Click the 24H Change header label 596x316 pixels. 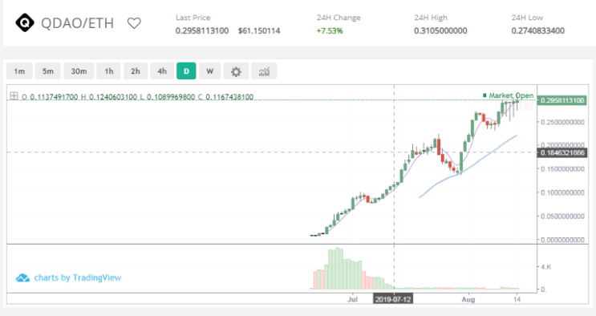(x=339, y=18)
